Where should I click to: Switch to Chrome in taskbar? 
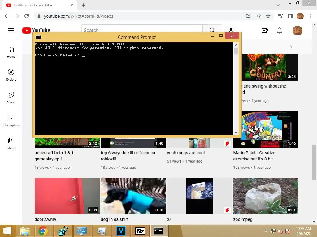pos(43,231)
